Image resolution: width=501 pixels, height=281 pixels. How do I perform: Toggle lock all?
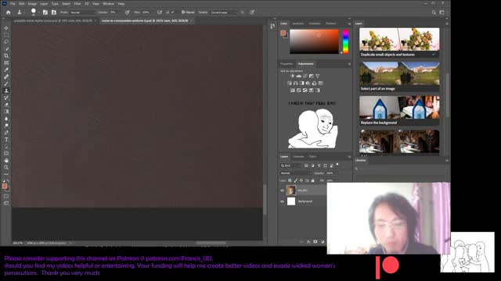313,180
